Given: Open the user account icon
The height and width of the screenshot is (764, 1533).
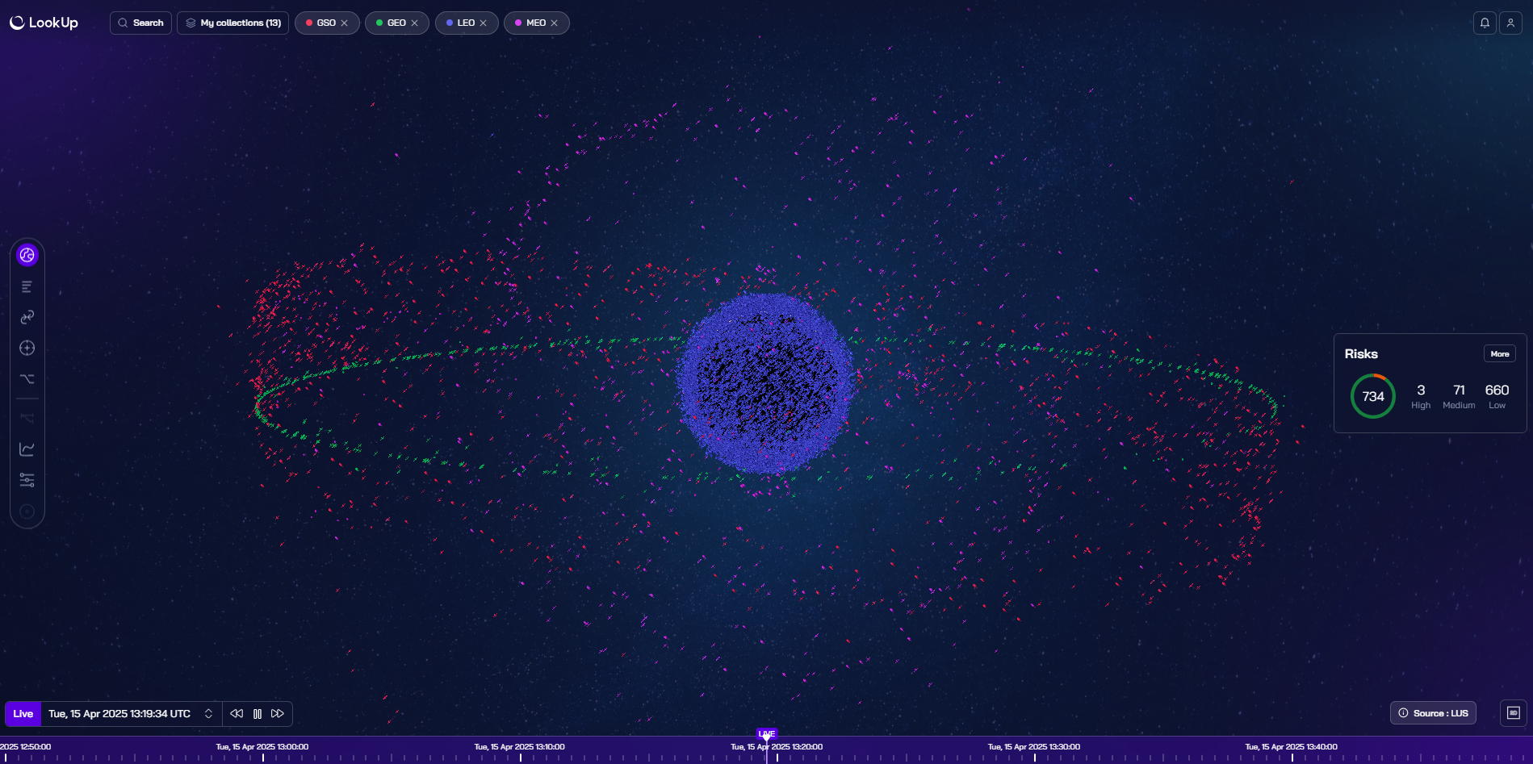Looking at the screenshot, I should [x=1510, y=23].
